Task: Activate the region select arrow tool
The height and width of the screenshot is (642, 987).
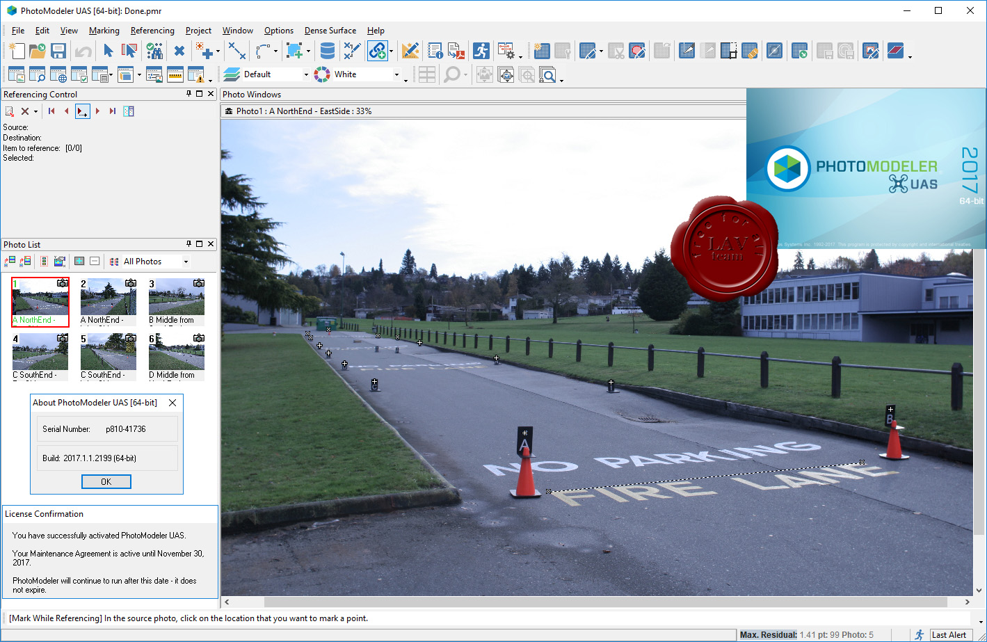Action: click(x=129, y=51)
